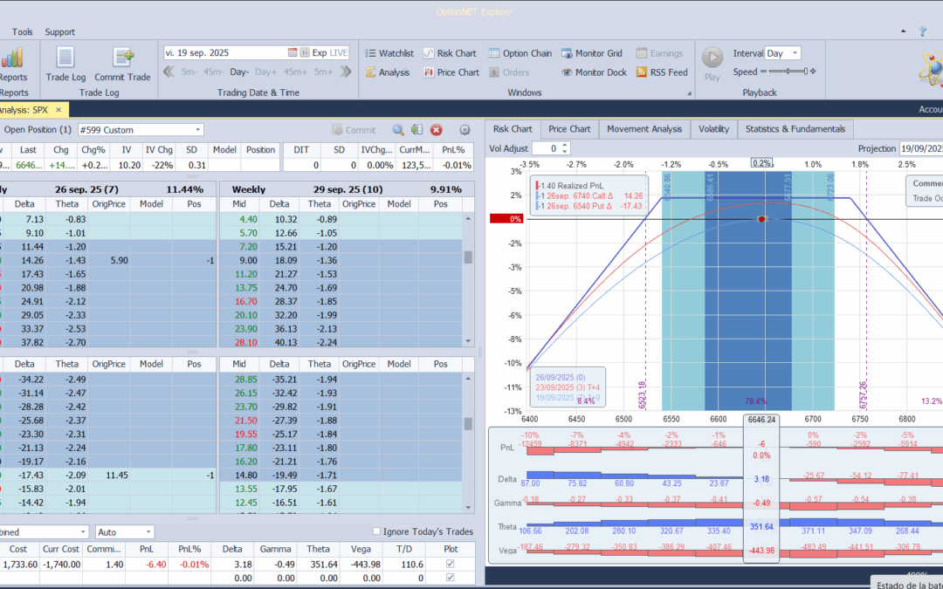Expand the Auto dropdown

[x=149, y=531]
